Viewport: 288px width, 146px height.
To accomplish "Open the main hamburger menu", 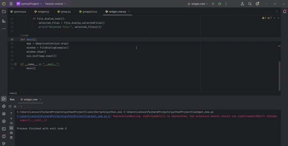I will (x=11, y=4).
